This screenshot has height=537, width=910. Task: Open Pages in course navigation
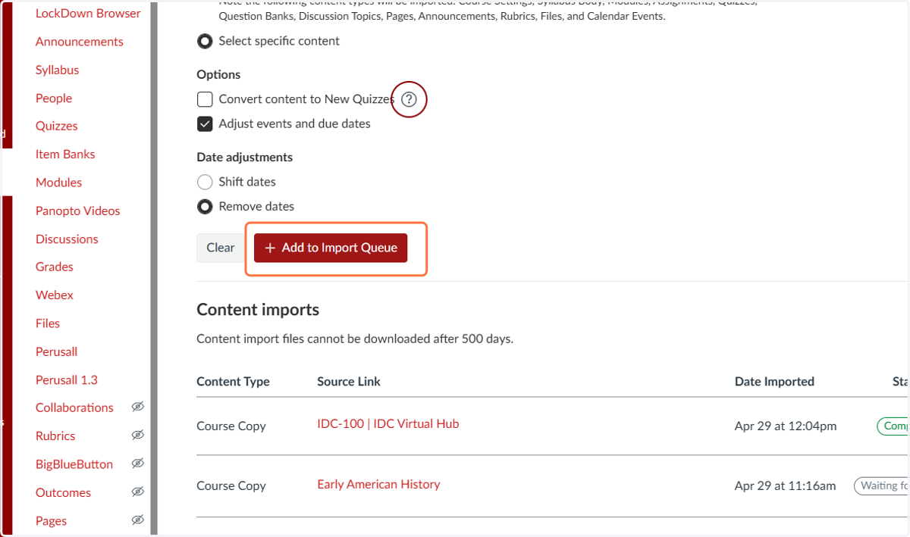point(51,521)
